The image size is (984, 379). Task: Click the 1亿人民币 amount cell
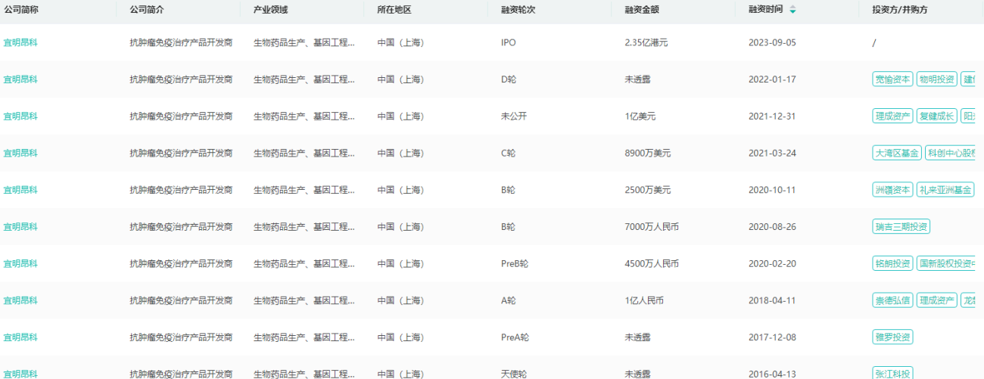(x=644, y=300)
